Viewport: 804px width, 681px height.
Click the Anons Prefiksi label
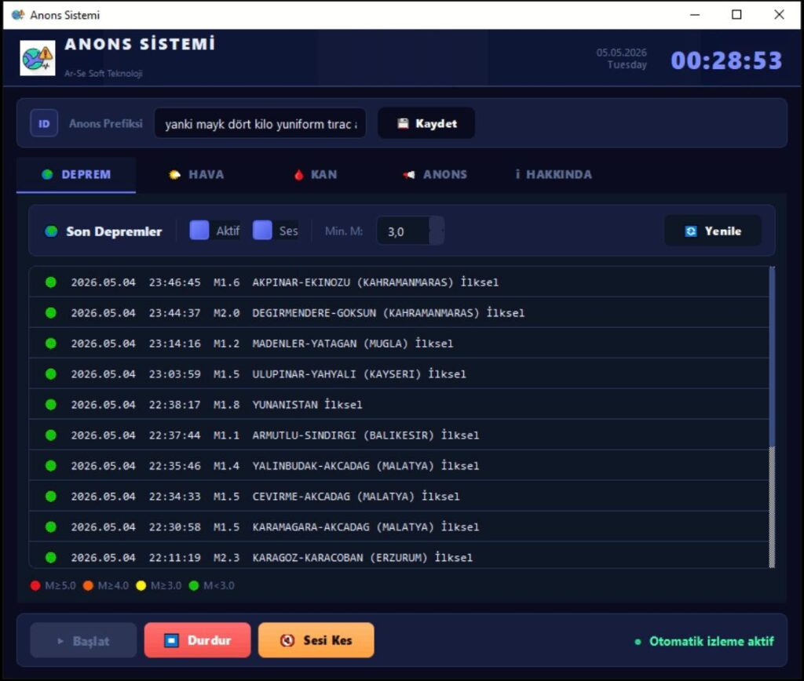coord(106,123)
